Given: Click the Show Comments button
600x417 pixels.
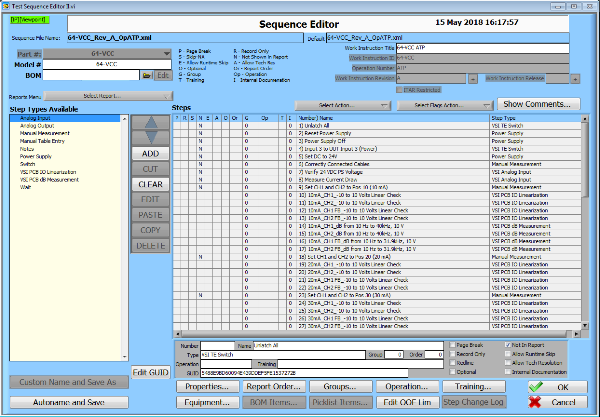Looking at the screenshot, I should point(538,104).
